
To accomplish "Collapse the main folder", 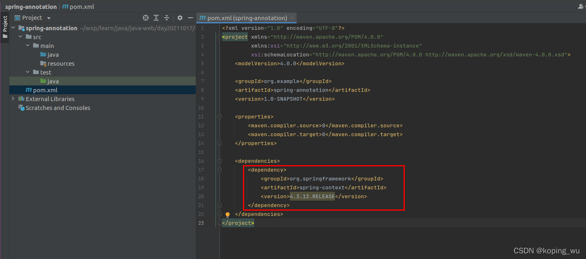I will pos(27,46).
